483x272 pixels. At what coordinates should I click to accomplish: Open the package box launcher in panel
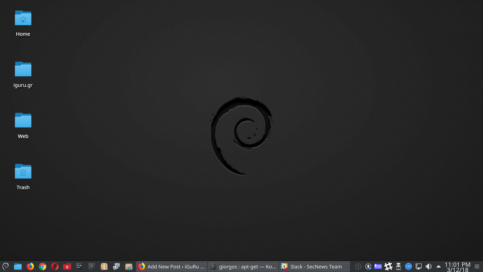coord(104,266)
